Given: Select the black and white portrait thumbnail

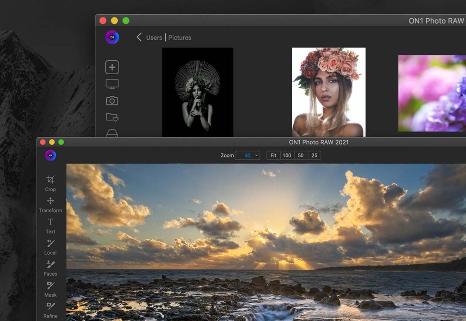Looking at the screenshot, I should (198, 92).
